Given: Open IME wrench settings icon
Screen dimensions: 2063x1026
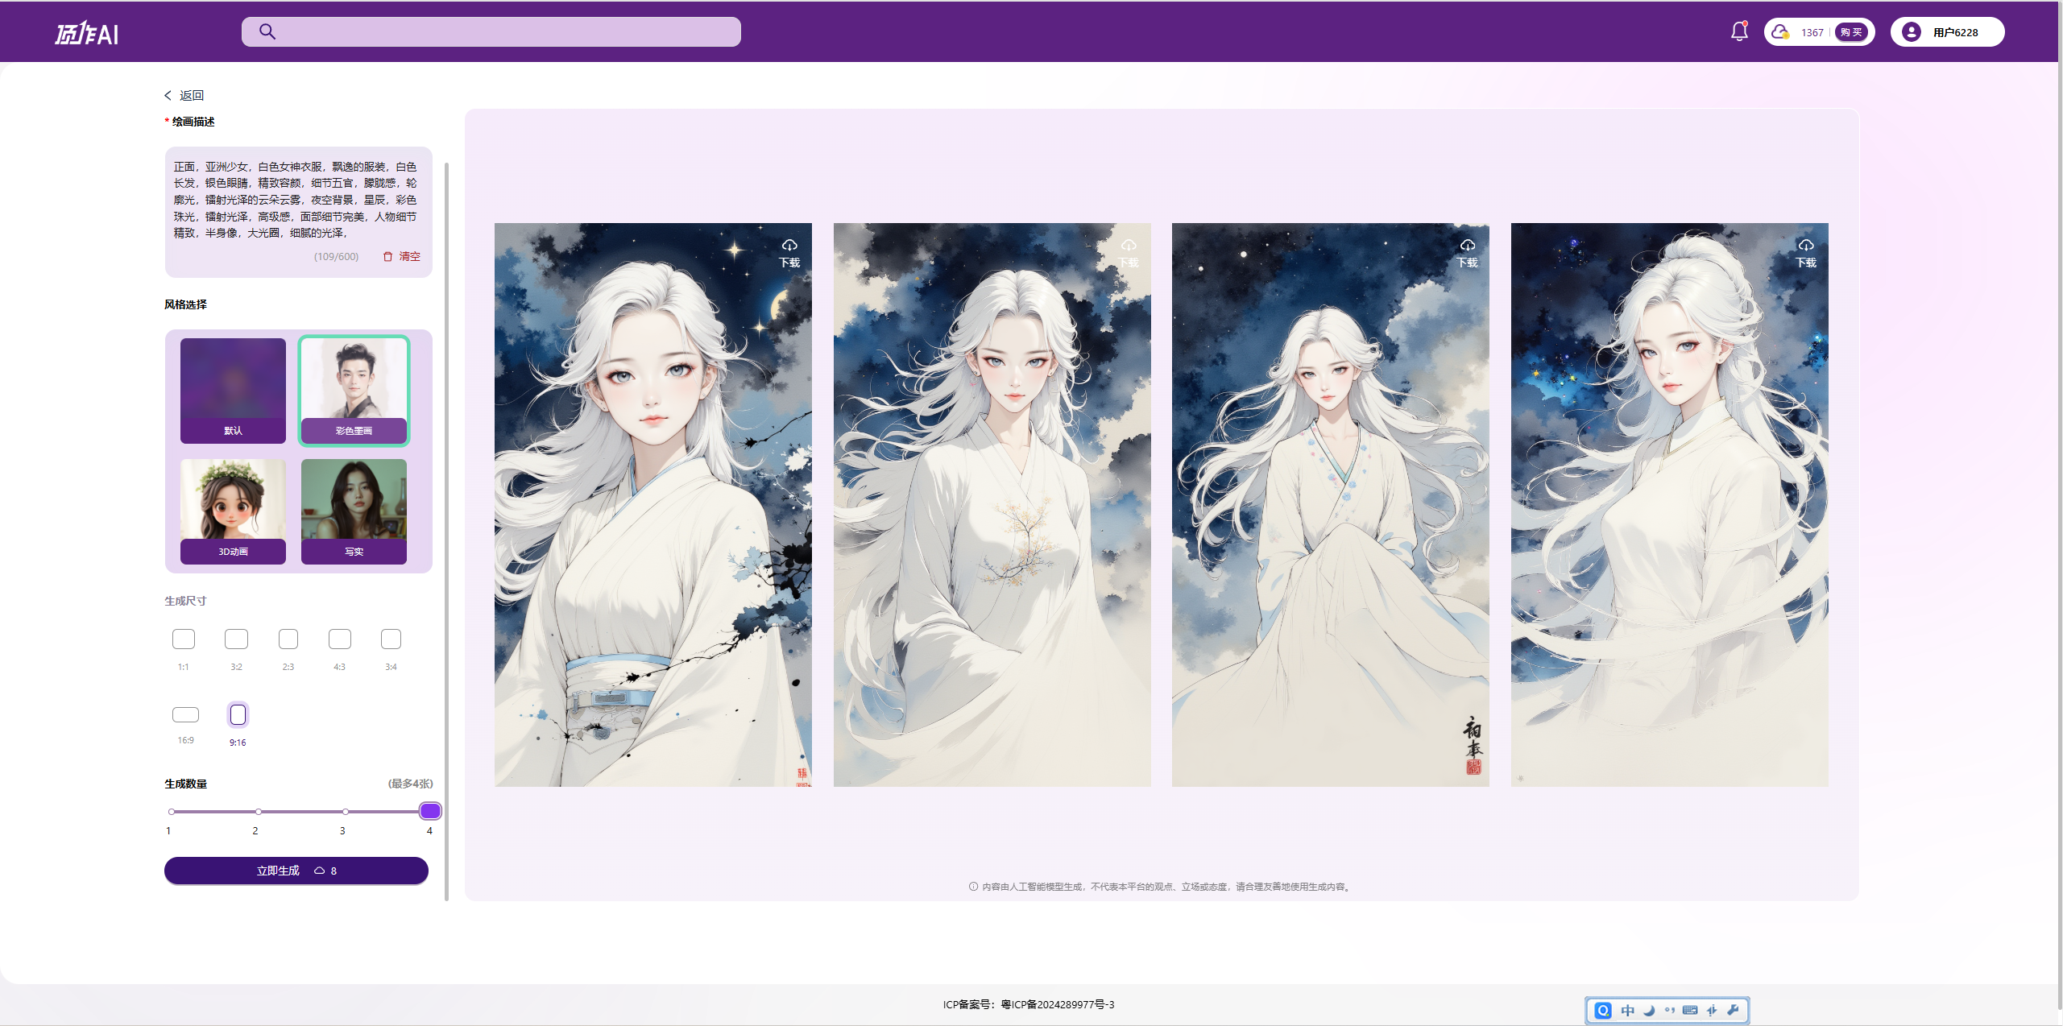Looking at the screenshot, I should pos(1733,1010).
